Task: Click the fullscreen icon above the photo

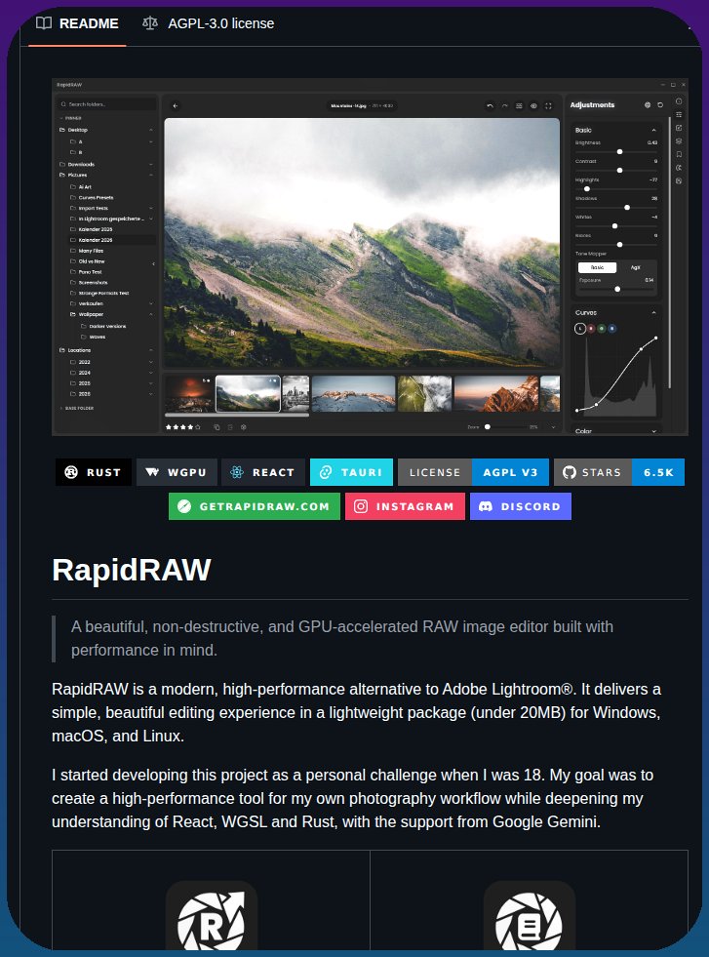Action: click(548, 105)
